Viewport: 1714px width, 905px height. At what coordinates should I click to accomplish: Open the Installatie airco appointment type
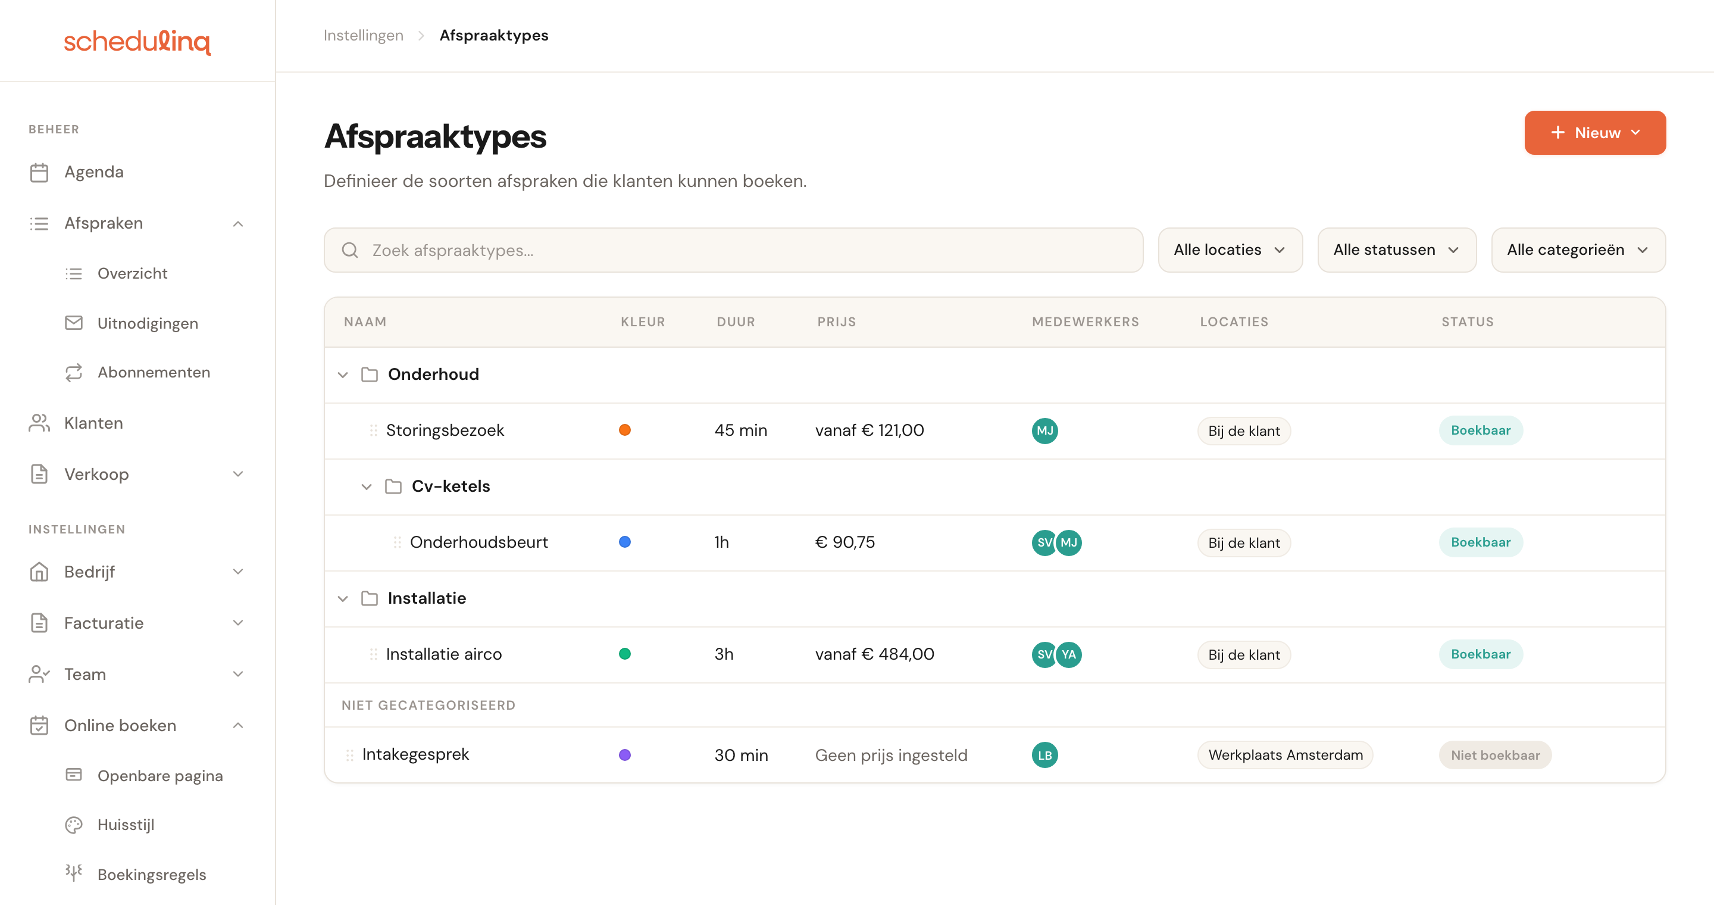tap(444, 654)
